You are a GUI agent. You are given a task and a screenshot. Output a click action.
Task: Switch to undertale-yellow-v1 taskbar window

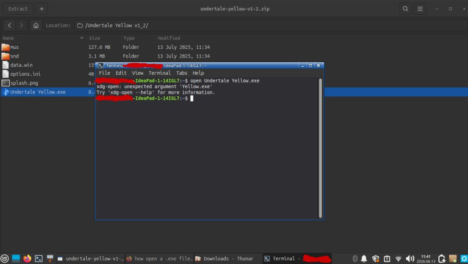click(x=91, y=259)
